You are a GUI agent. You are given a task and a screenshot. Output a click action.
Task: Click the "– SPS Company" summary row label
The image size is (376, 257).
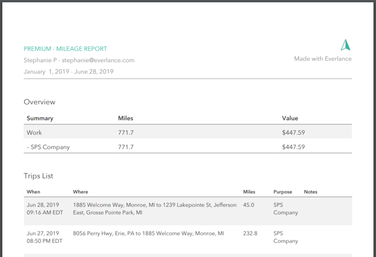click(48, 147)
